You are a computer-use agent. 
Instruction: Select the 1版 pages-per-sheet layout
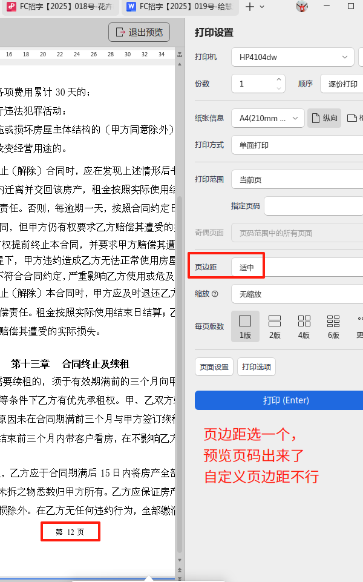point(245,326)
